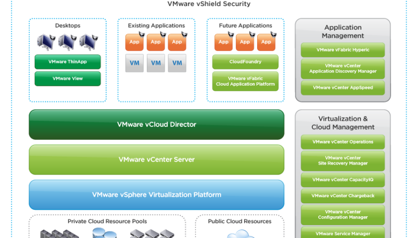Viewport: 417px width, 238px height.
Task: Click the VMware ThinApp box
Action: [68, 62]
